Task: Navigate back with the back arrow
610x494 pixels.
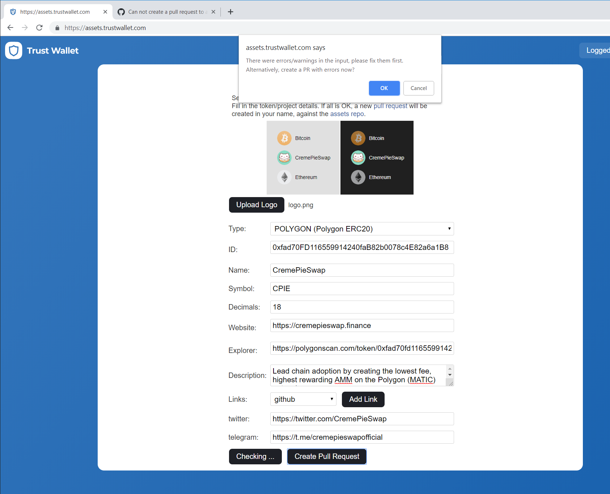Action: [x=10, y=27]
